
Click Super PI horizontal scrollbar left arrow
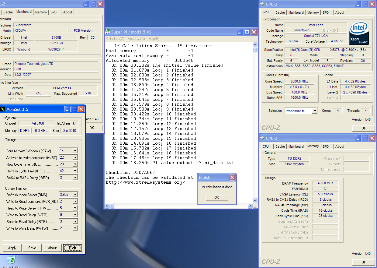pyautogui.click(x=107, y=206)
